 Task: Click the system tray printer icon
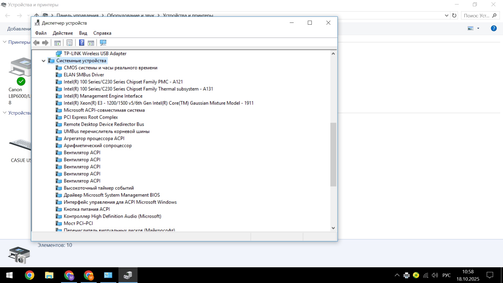(406, 275)
